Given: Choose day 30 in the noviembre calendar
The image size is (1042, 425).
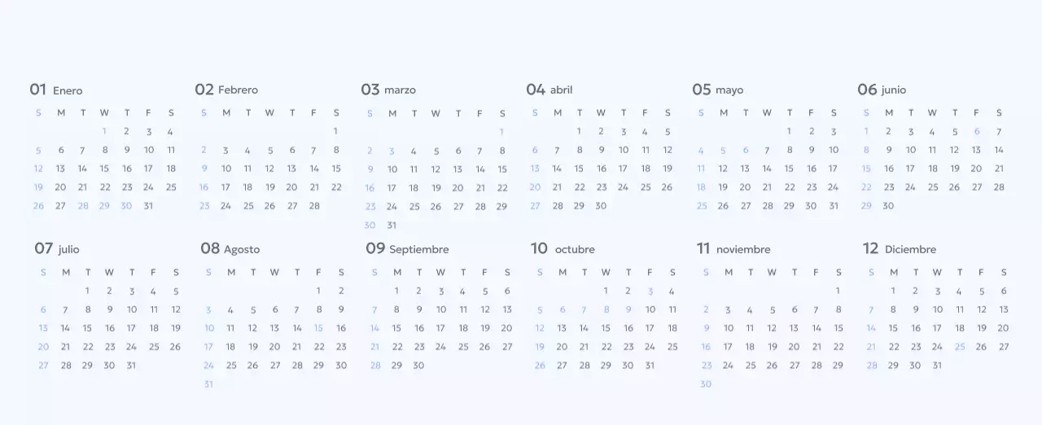Looking at the screenshot, I should click(x=706, y=384).
